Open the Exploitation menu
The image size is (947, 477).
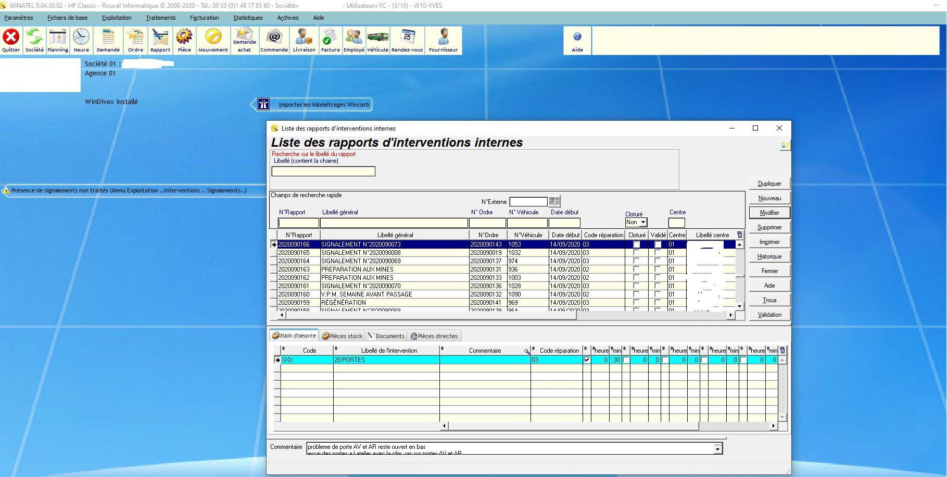117,18
